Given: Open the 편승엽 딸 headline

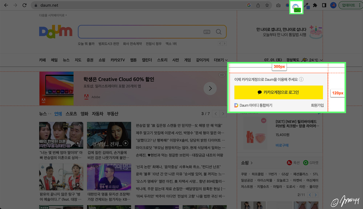Looking at the screenshot, I should 179,125.
